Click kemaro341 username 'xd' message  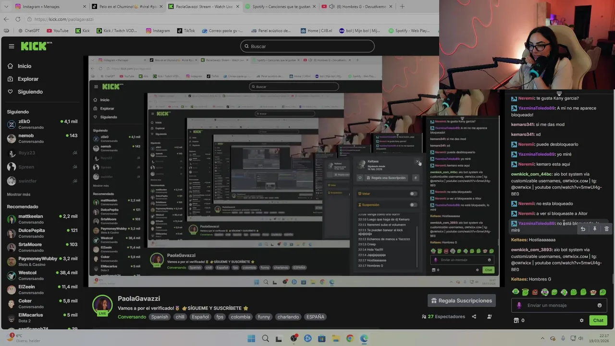pyautogui.click(x=523, y=135)
